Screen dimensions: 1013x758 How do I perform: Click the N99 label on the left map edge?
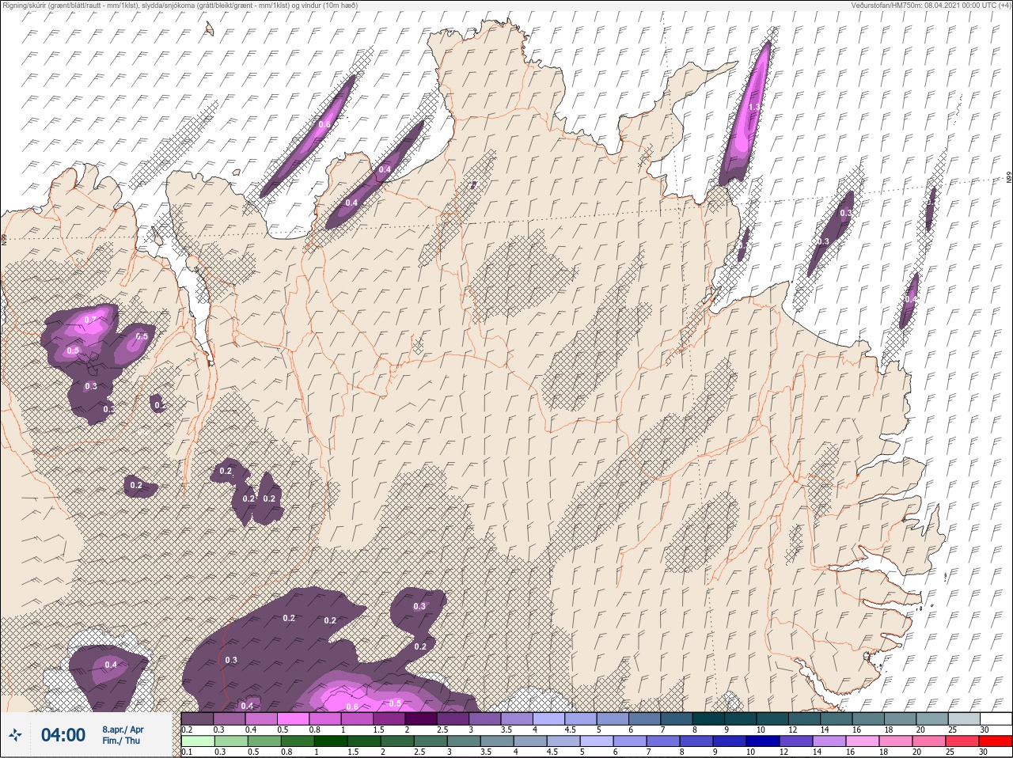coord(4,238)
